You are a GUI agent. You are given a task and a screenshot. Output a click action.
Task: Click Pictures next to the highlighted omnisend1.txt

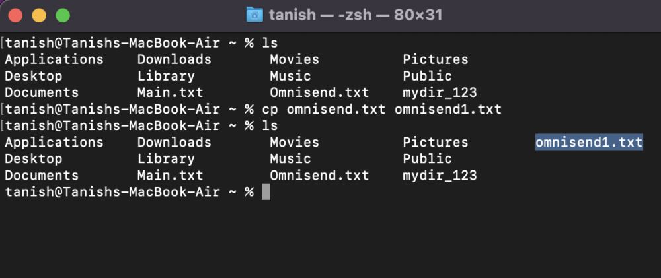point(436,143)
